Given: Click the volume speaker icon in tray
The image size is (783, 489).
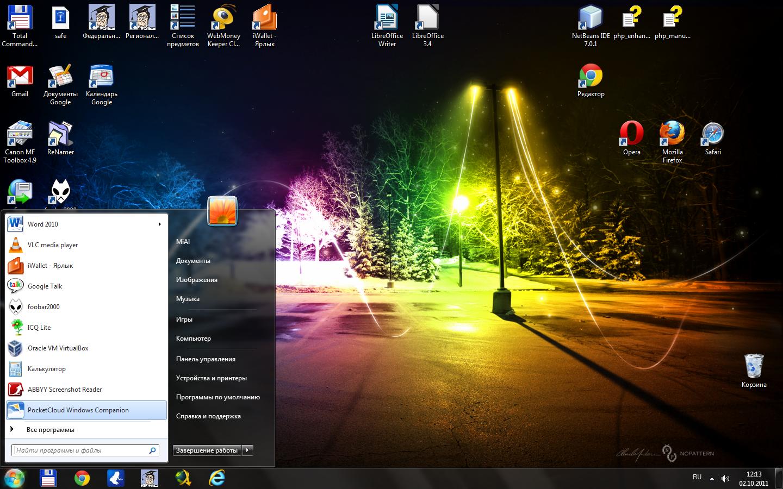Looking at the screenshot, I should click(x=725, y=479).
